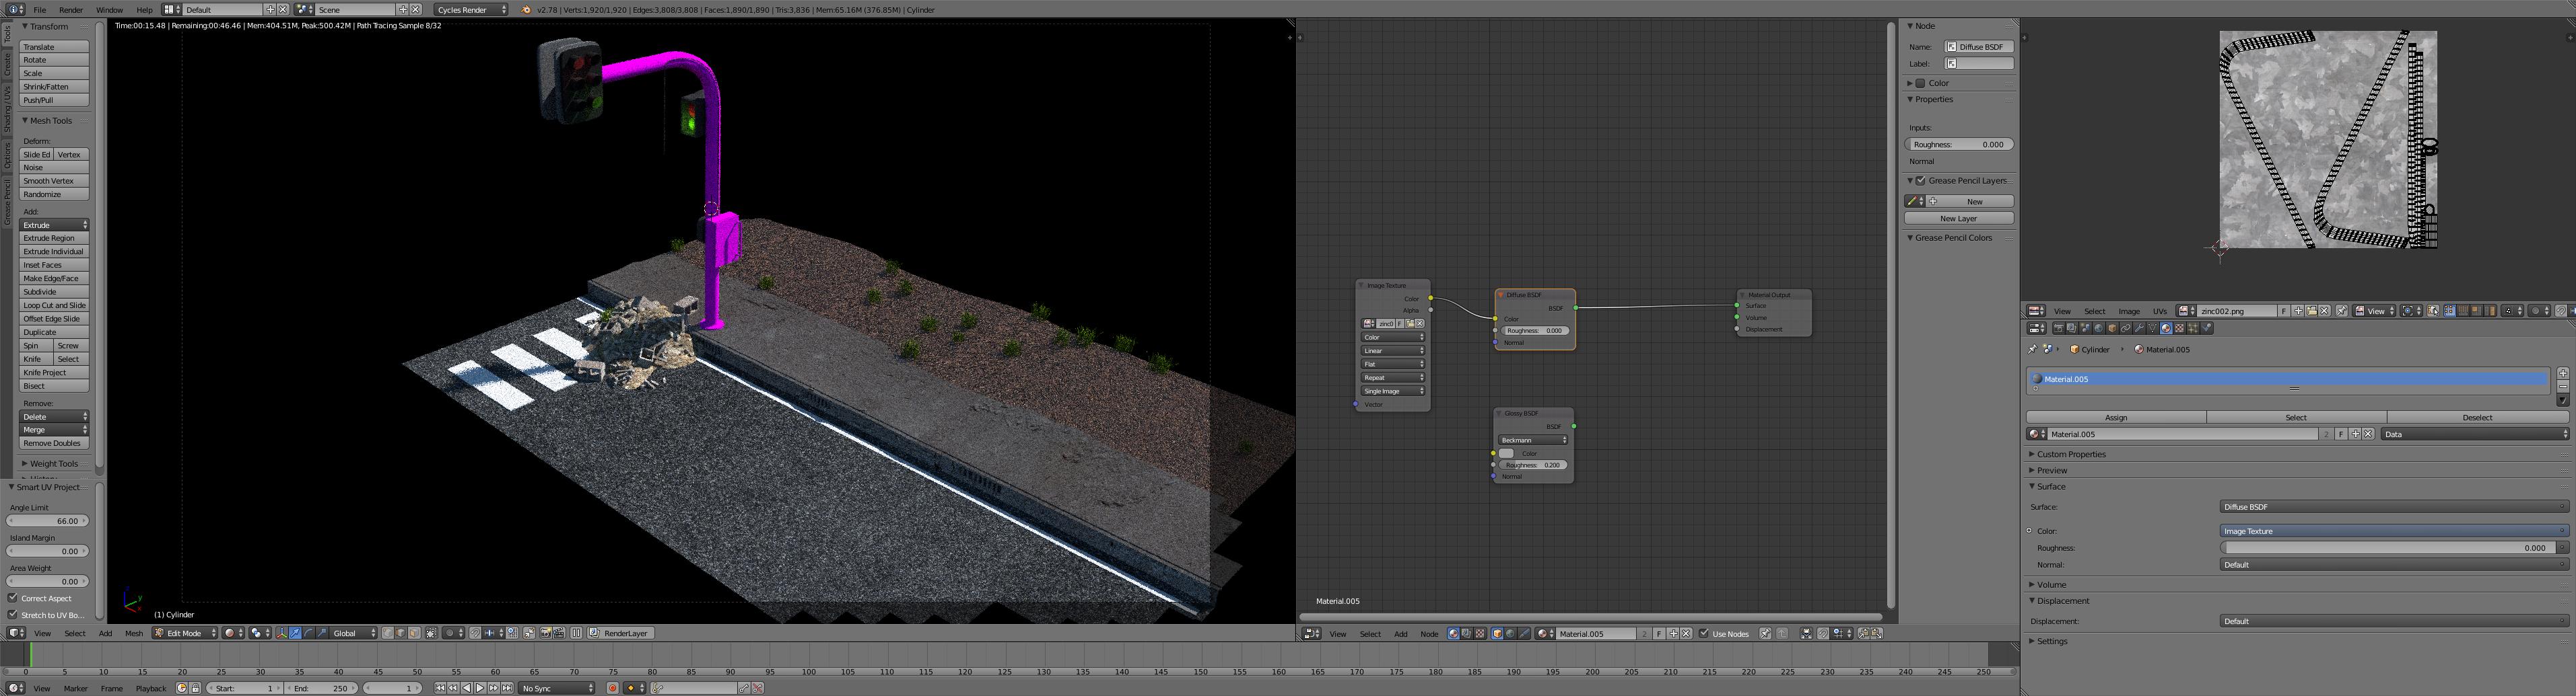Jump to the last frame in timeline

point(507,688)
